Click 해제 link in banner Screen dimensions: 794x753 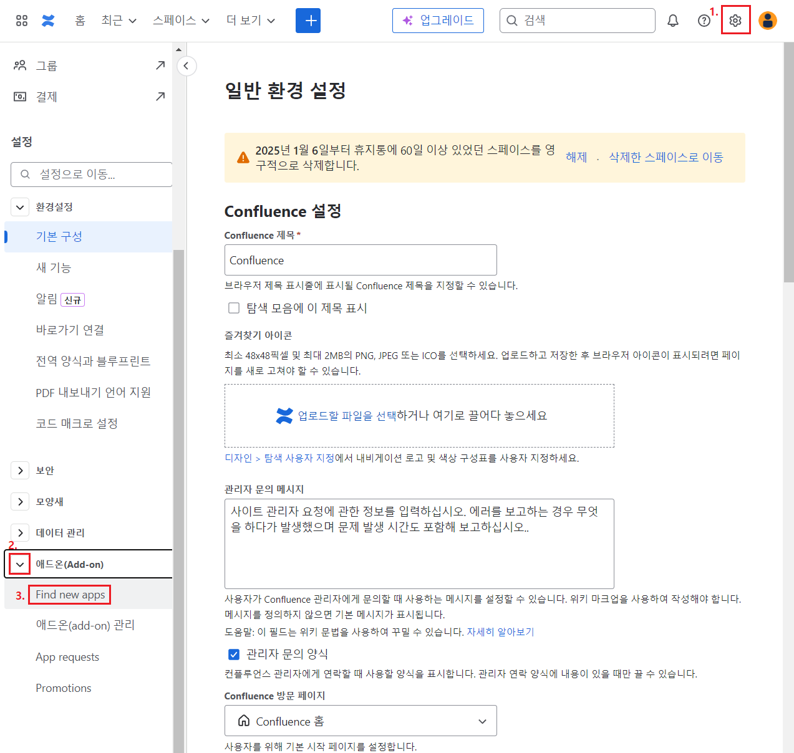coord(576,157)
